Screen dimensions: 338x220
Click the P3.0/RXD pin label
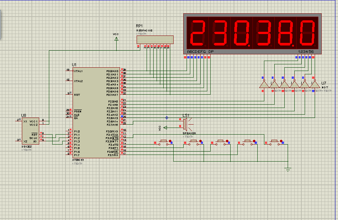112,131
